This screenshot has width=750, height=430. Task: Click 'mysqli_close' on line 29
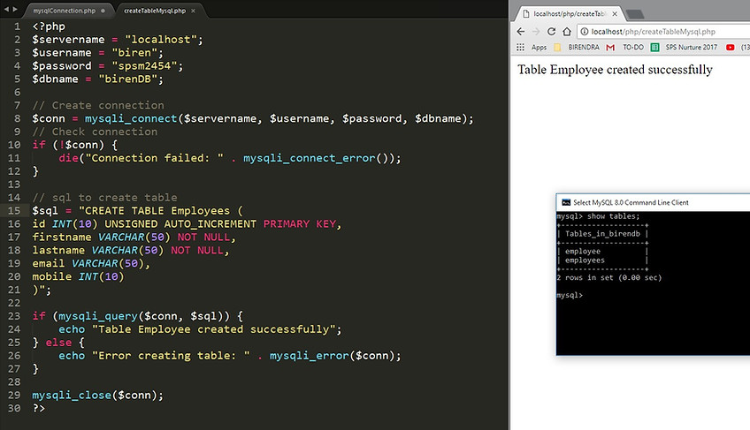coord(72,396)
